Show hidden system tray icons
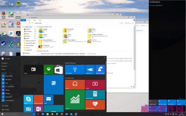This screenshot has width=186, height=116. (x=163, y=114)
